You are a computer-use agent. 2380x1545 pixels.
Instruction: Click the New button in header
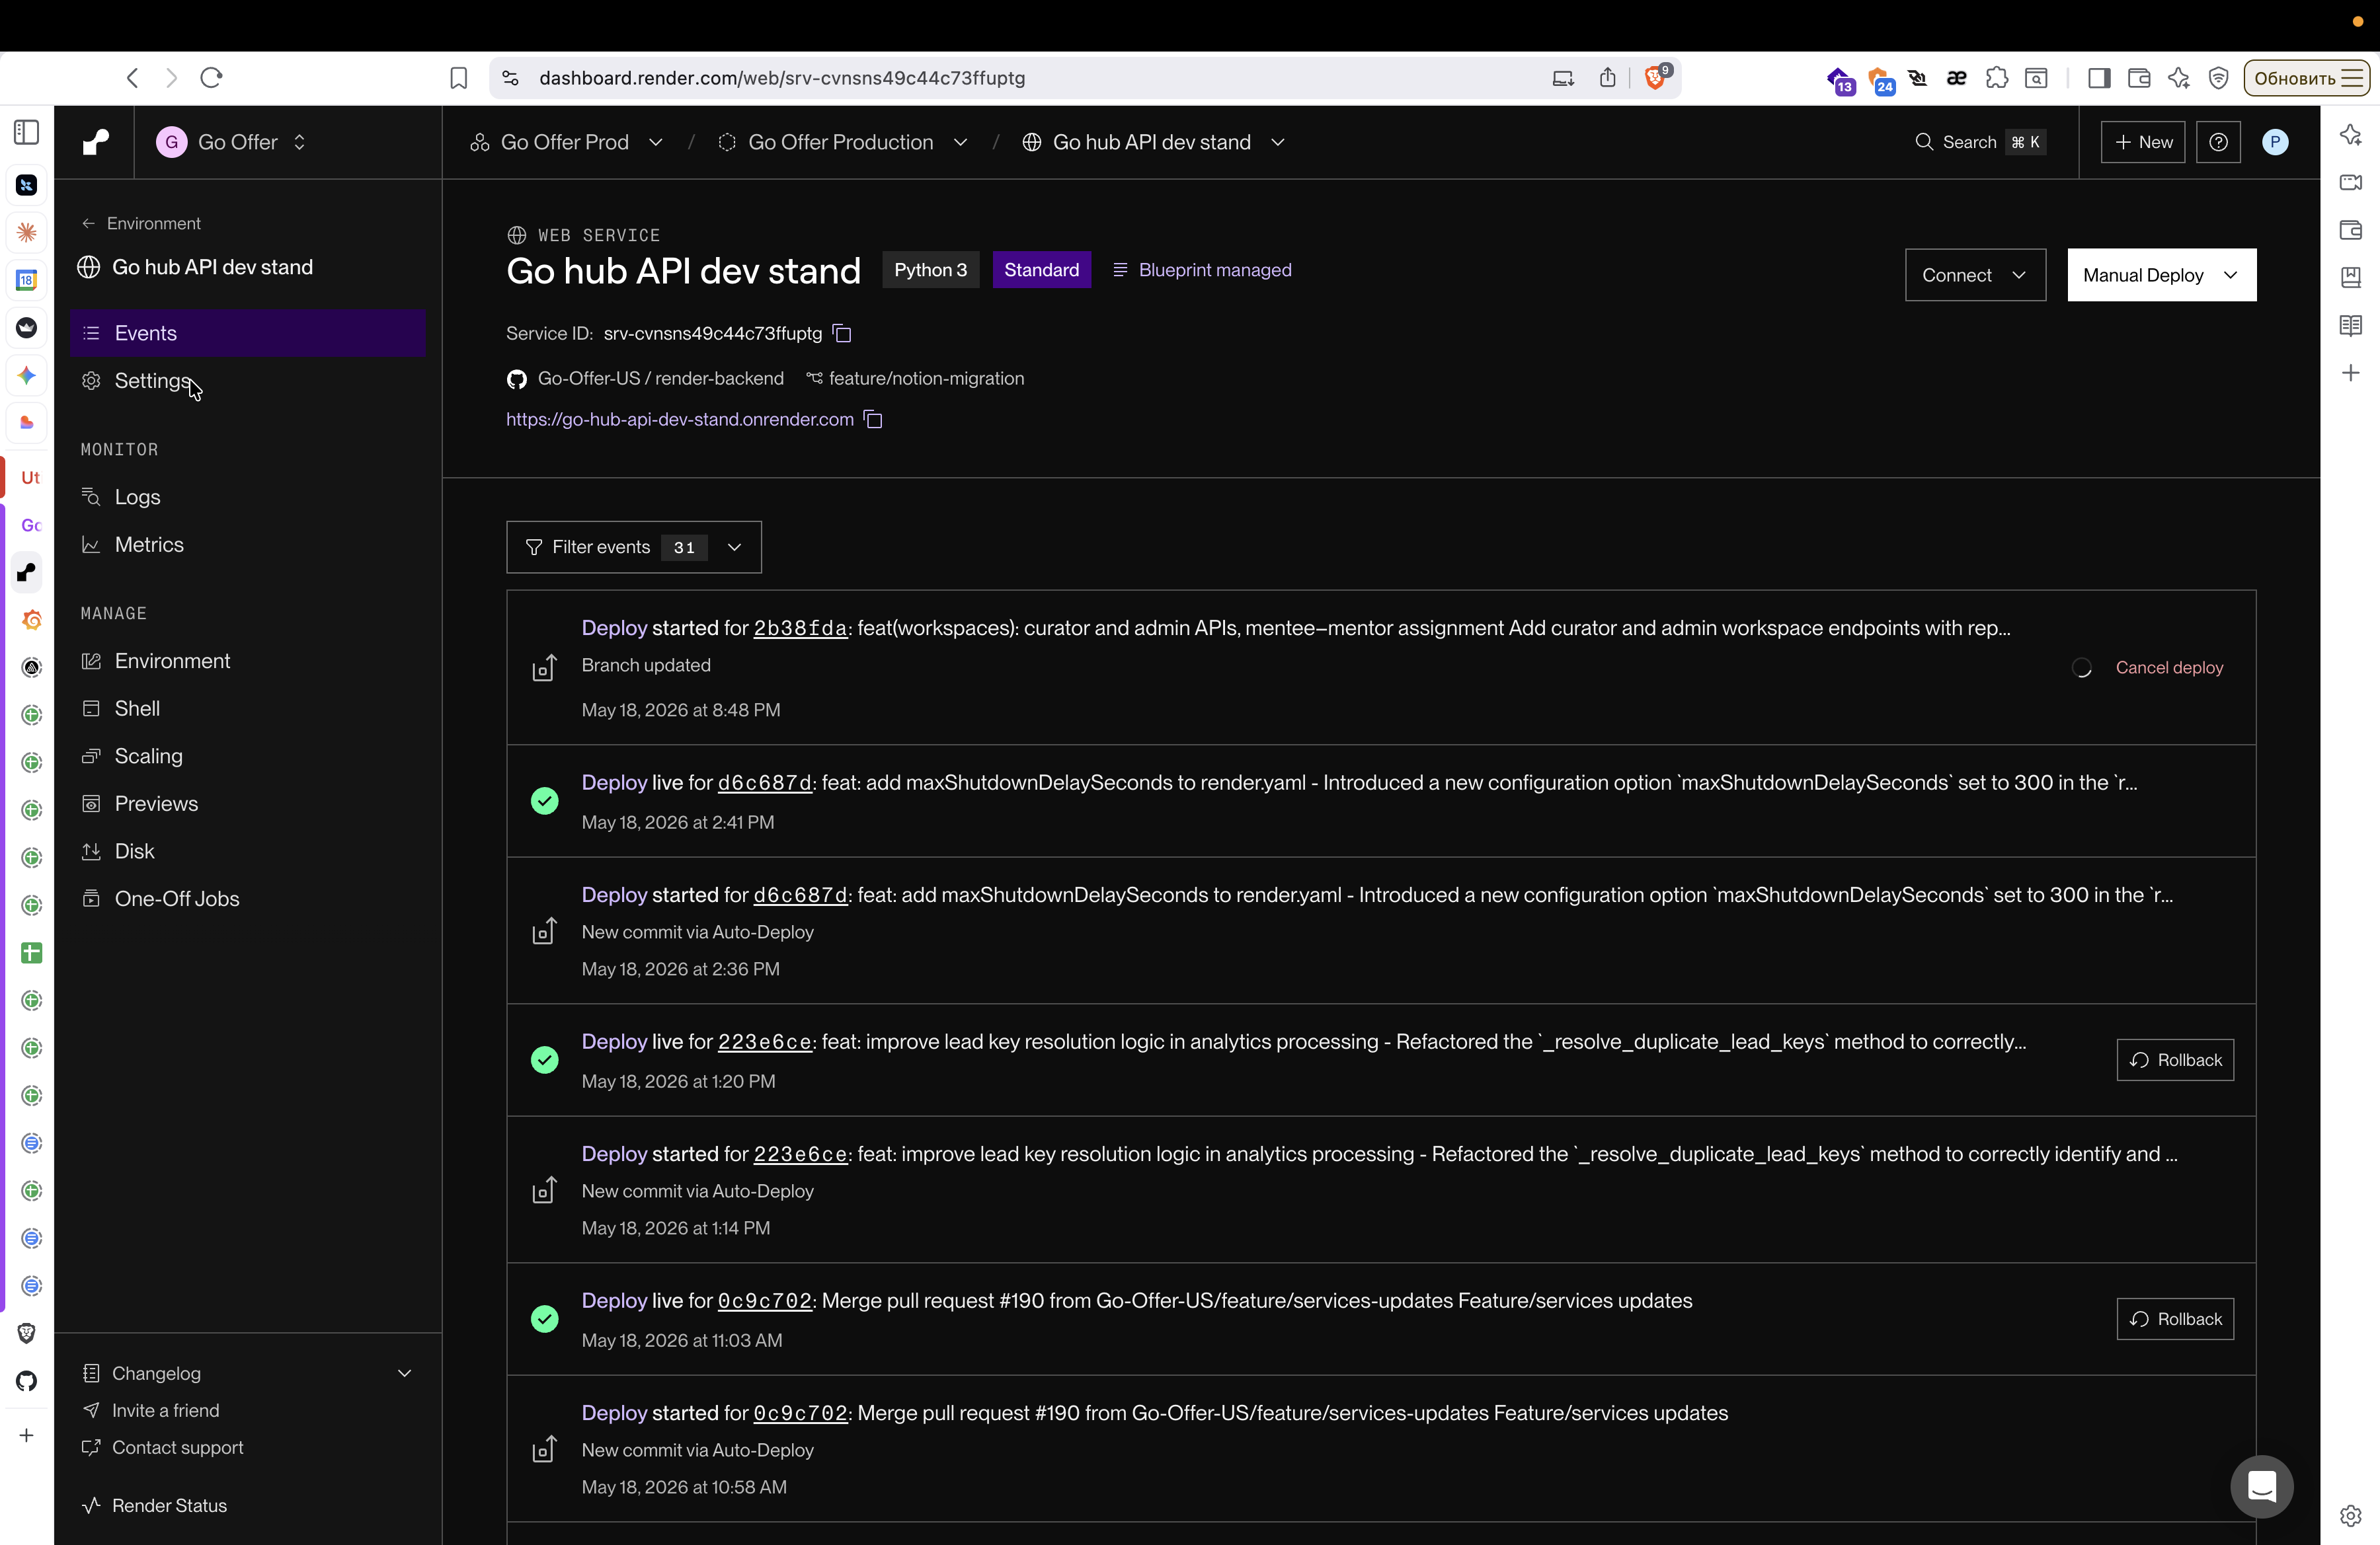(2142, 142)
